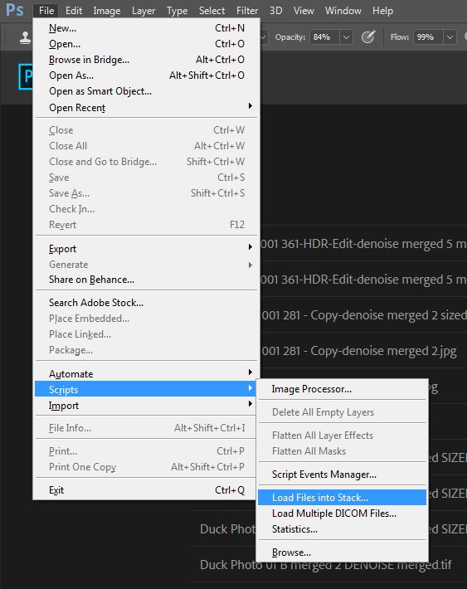
Task: Expand the Open Recent submenu
Action: (147, 108)
